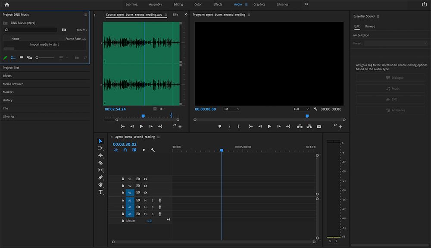
Task: Select the Pen tool in the tools panel
Action: 100,177
